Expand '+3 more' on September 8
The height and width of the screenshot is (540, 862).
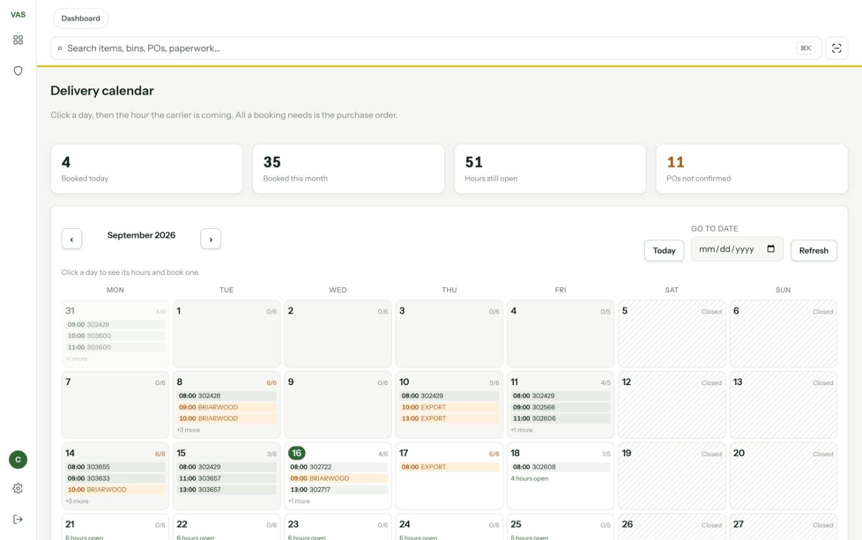point(189,430)
